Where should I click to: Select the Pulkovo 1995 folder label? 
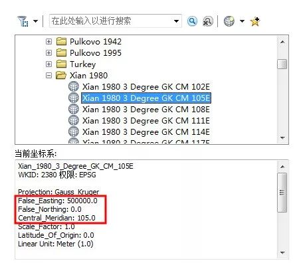96,53
